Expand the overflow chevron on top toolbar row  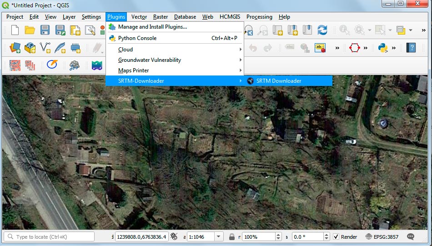[x=424, y=30]
